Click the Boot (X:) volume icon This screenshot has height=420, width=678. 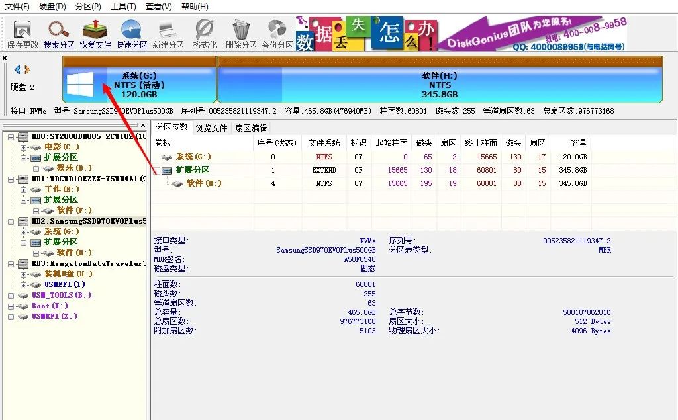click(23, 306)
